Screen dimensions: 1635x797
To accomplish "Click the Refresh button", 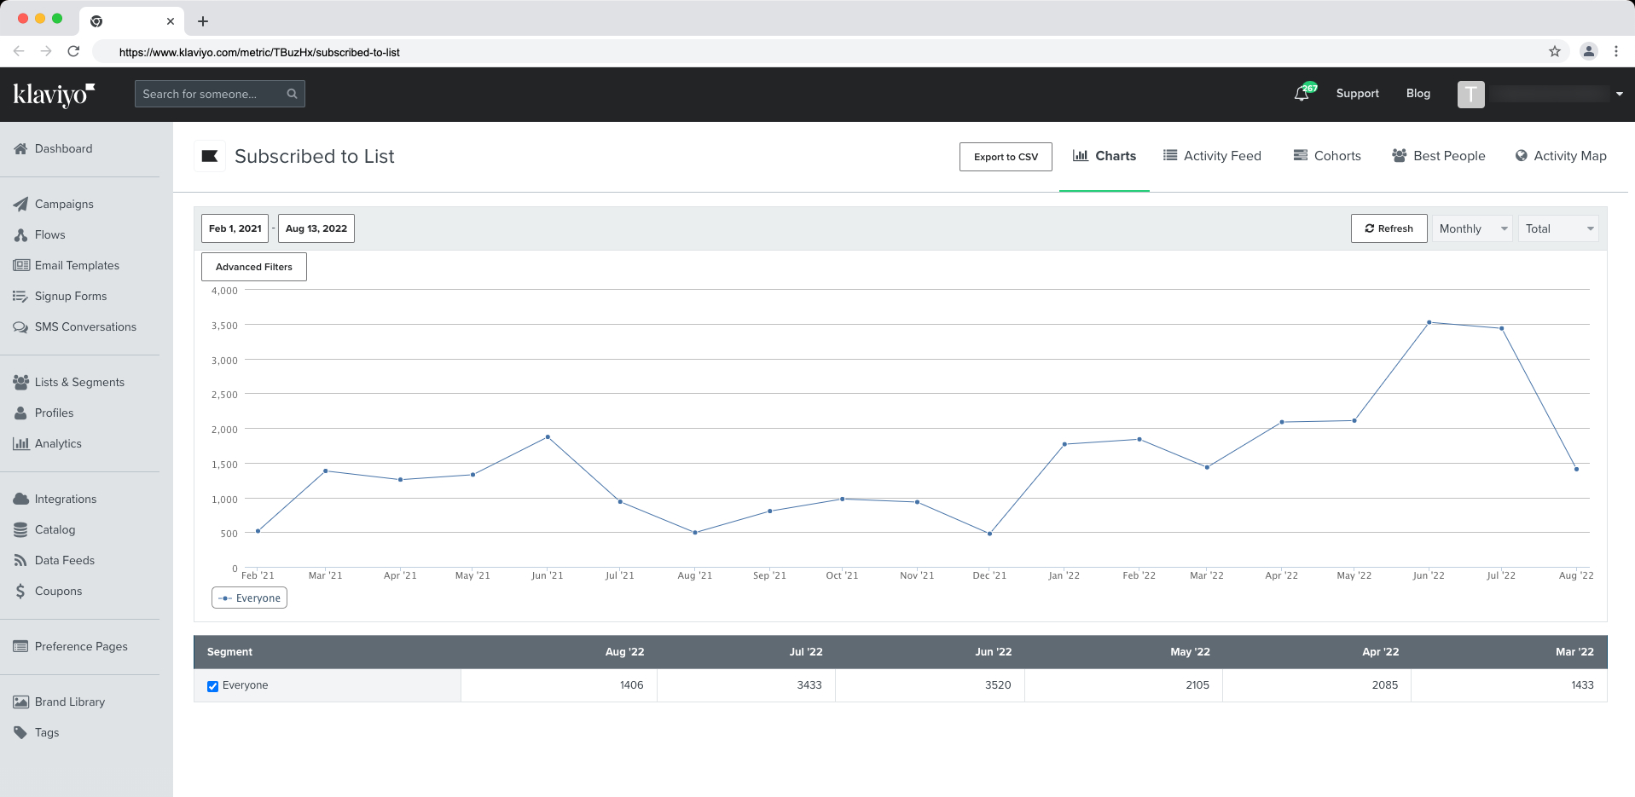I will coord(1389,228).
